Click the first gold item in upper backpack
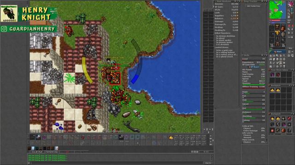The image size is (295, 165). pos(272,91)
